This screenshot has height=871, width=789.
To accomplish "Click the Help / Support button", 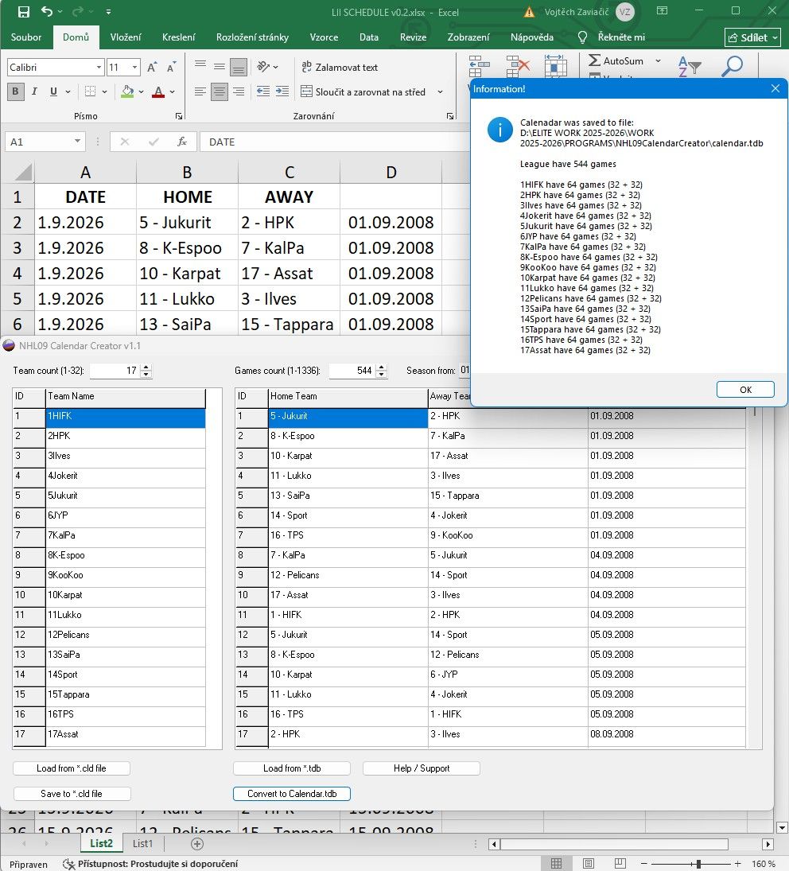I will [422, 768].
